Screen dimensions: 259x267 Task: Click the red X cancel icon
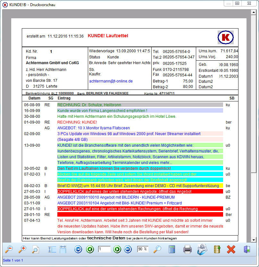pos(231,249)
